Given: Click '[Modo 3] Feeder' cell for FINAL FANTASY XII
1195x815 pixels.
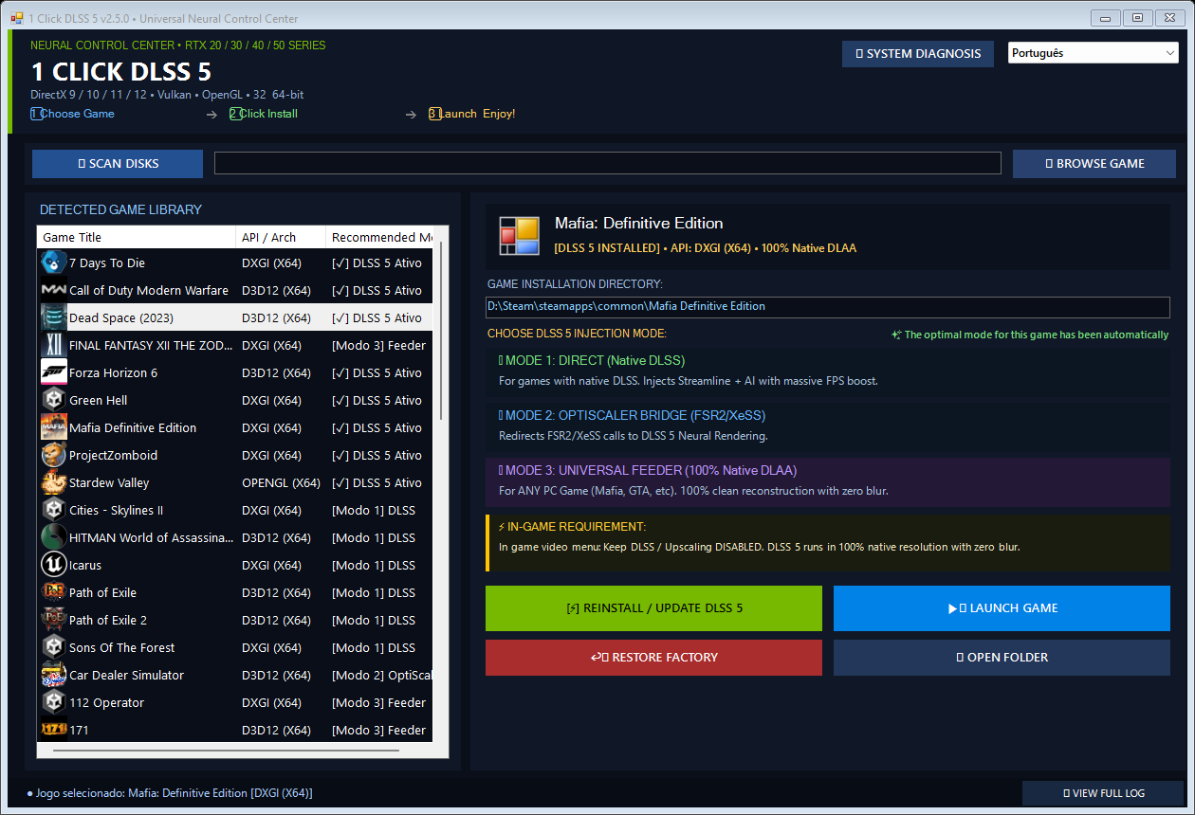Looking at the screenshot, I should coord(379,345).
